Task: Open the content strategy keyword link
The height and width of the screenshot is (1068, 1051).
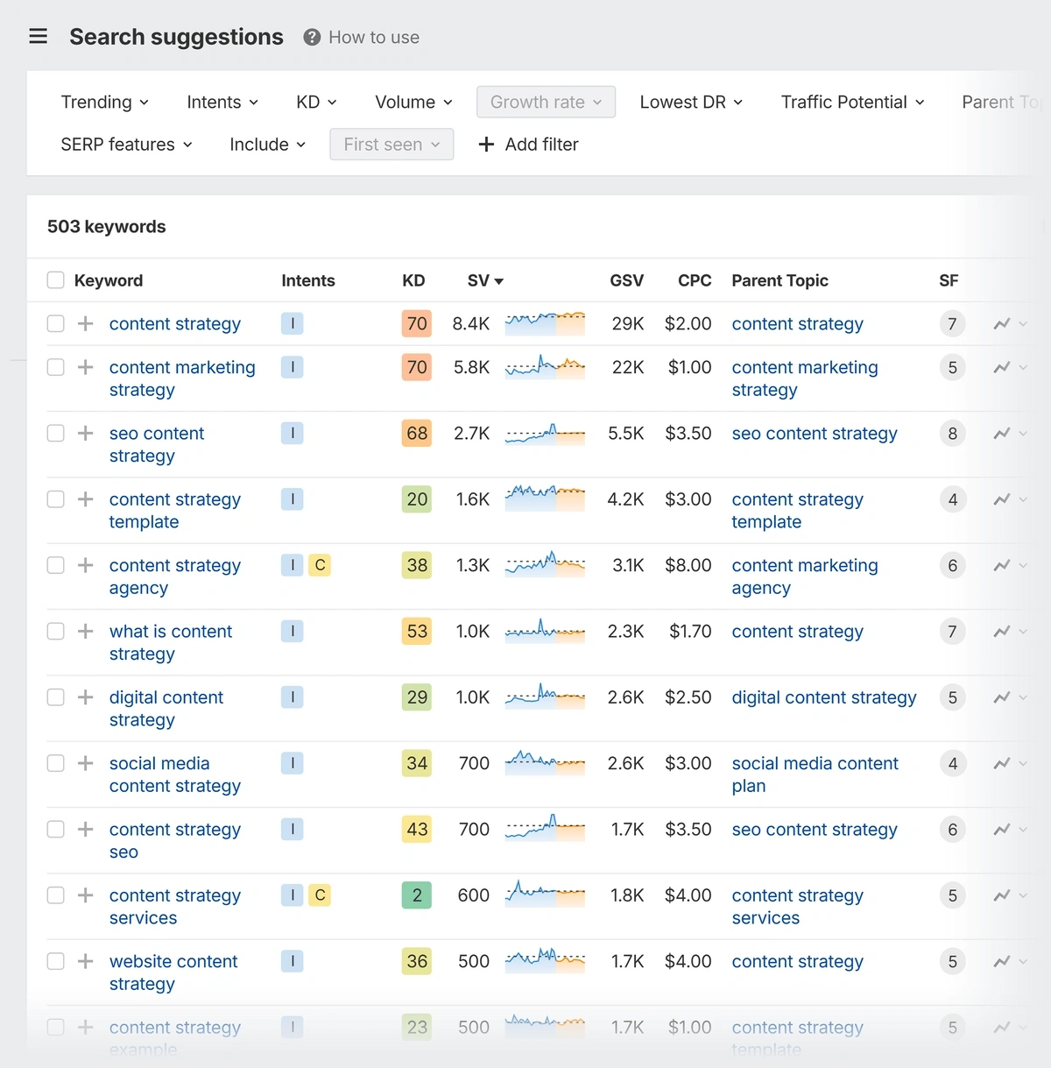Action: (x=175, y=323)
